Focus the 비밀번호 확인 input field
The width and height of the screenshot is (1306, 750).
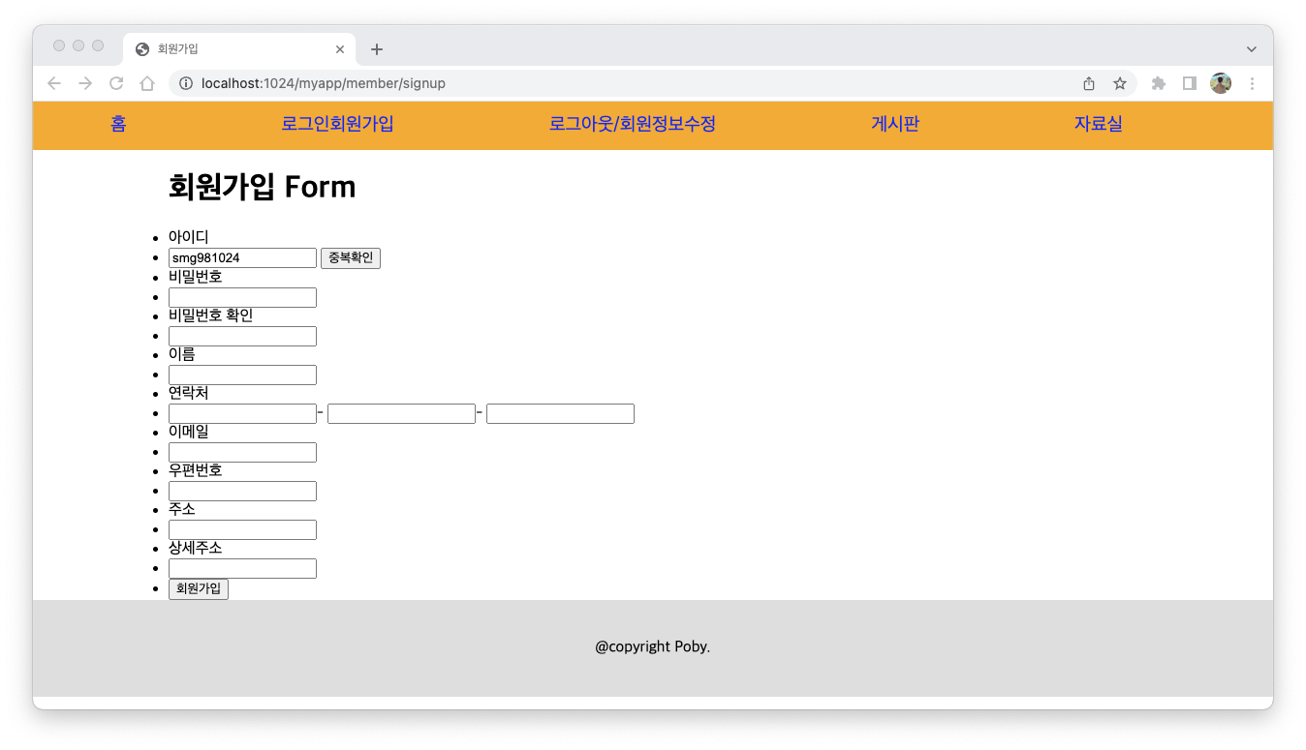pos(242,336)
